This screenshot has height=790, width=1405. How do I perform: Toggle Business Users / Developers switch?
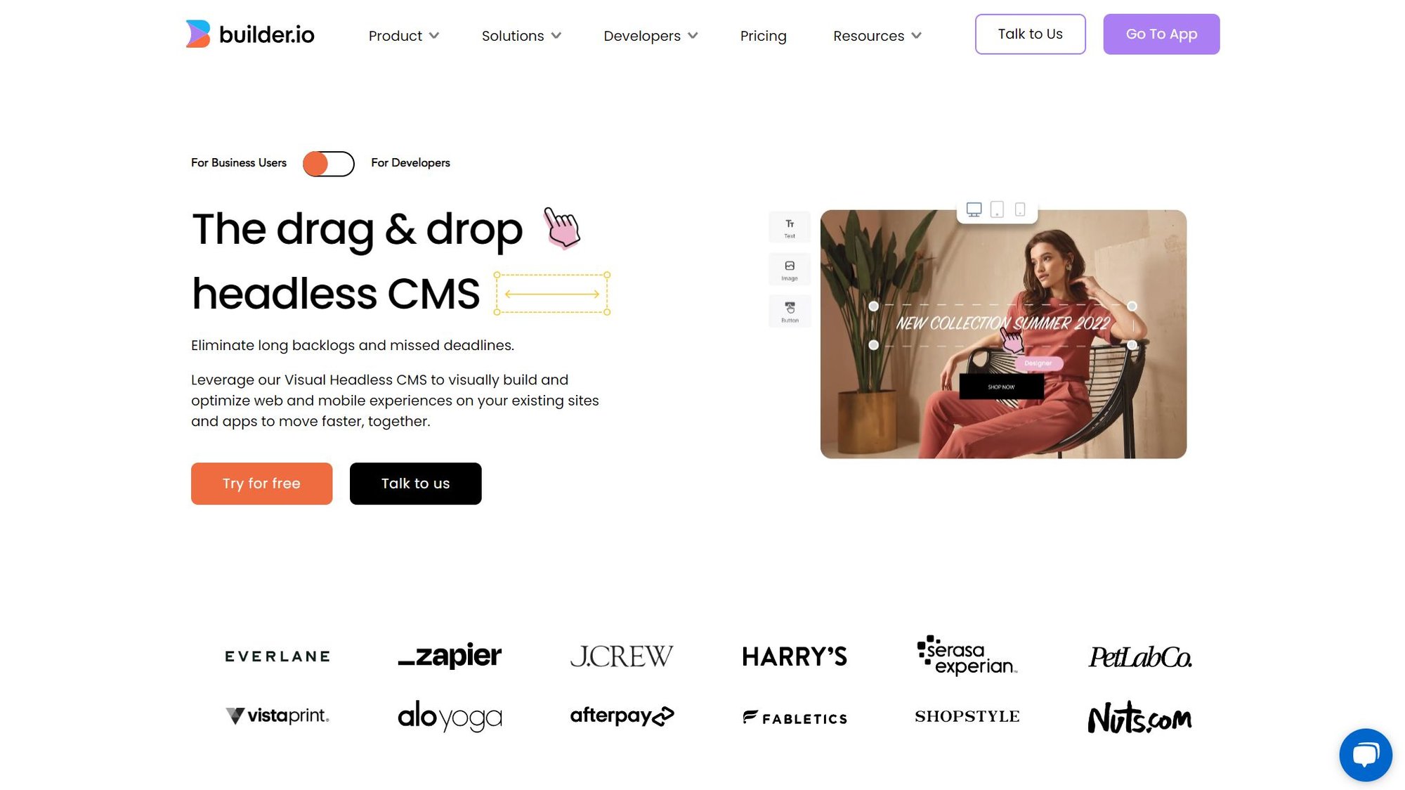[329, 164]
